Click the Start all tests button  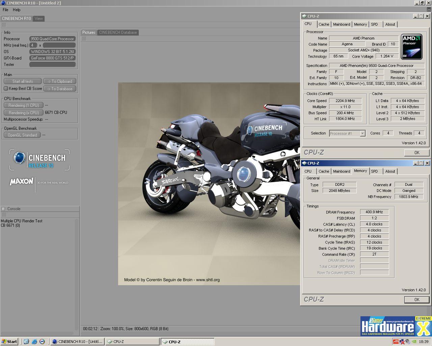click(x=23, y=81)
